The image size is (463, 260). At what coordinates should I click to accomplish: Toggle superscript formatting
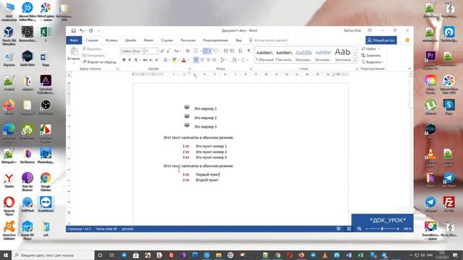point(157,60)
